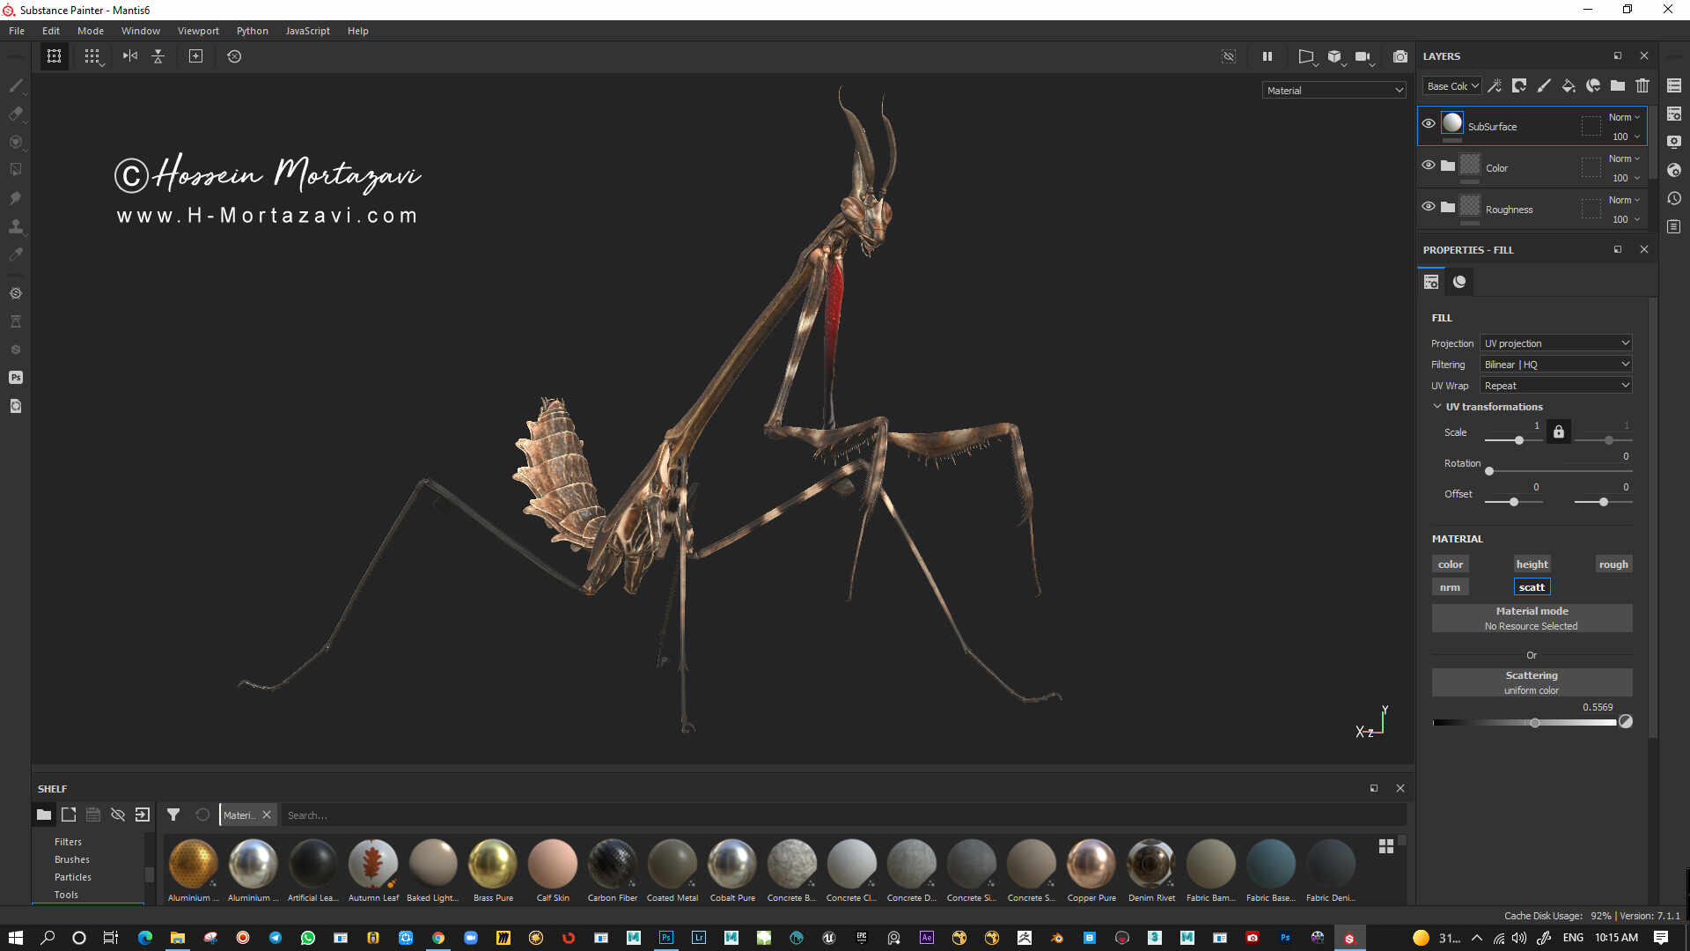This screenshot has height=951, width=1690.
Task: Open the JavaScript menu
Action: tap(308, 31)
